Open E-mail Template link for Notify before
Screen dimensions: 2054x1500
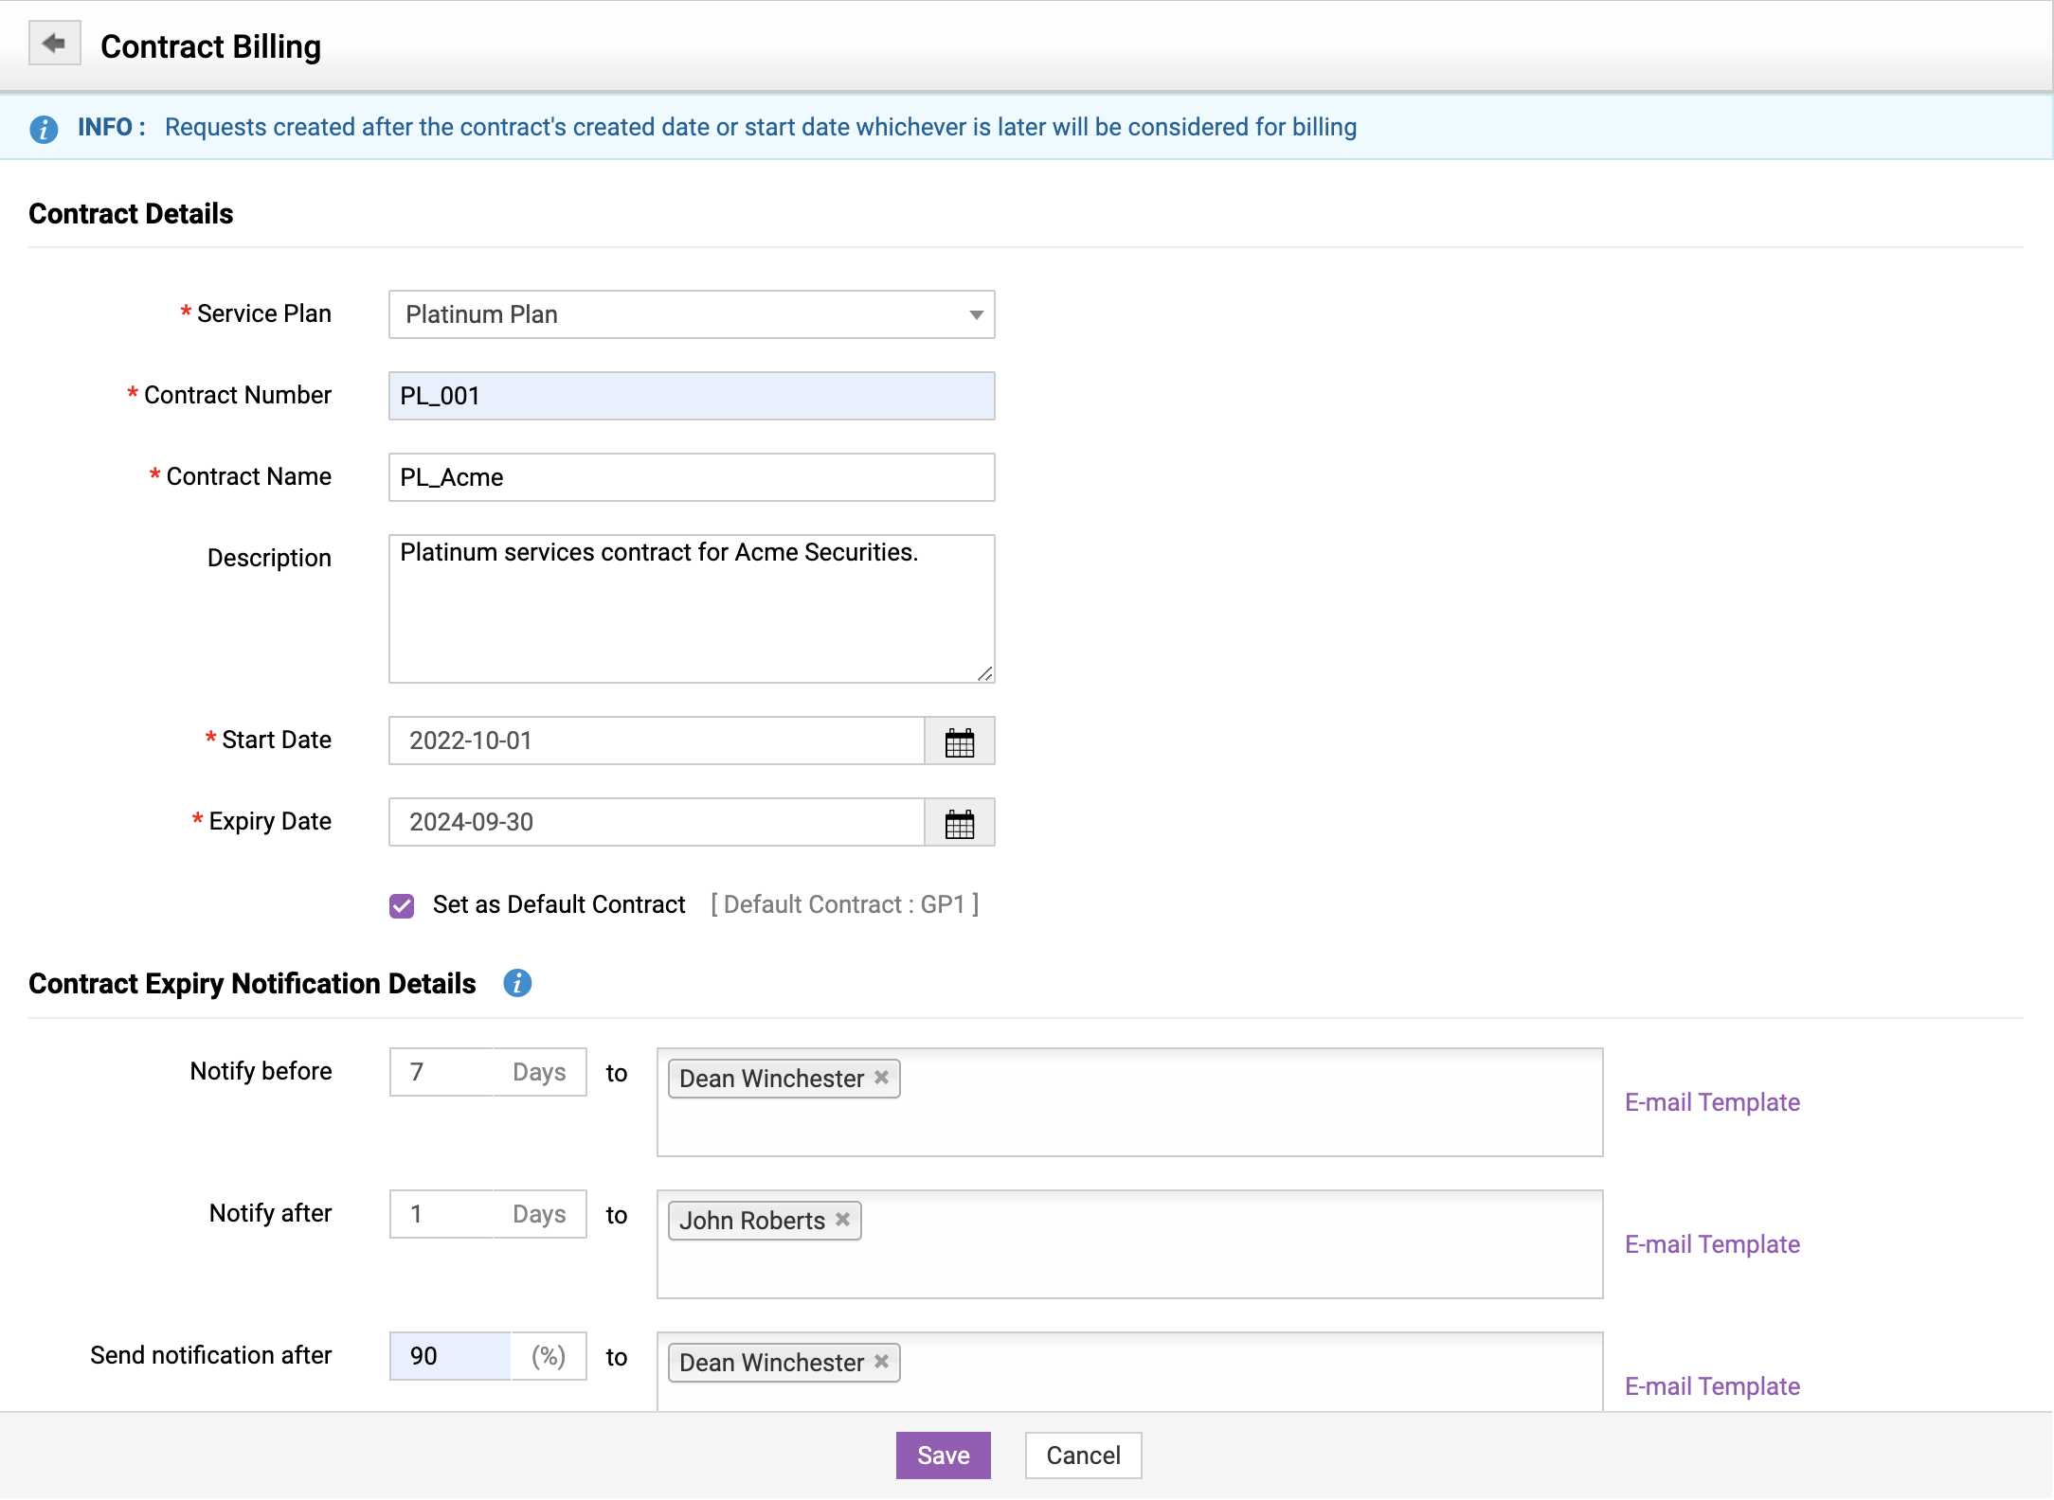[1712, 1102]
